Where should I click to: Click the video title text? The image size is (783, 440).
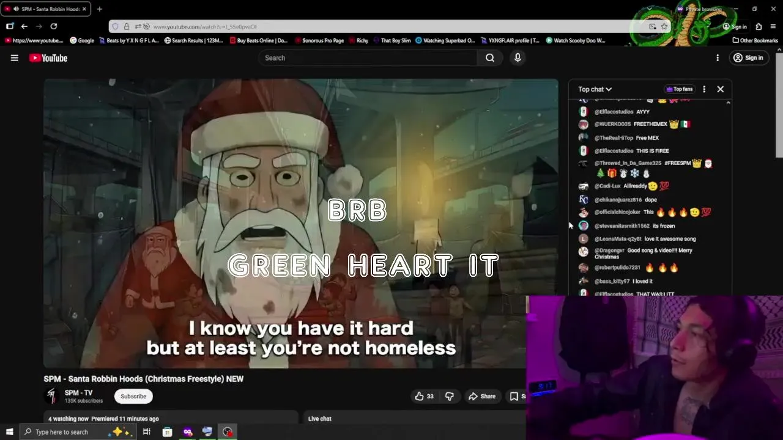tap(143, 379)
